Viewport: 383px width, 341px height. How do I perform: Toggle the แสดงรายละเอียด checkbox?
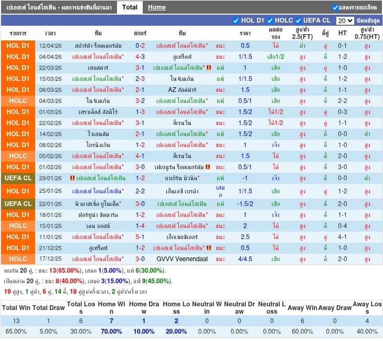pyautogui.click(x=335, y=7)
